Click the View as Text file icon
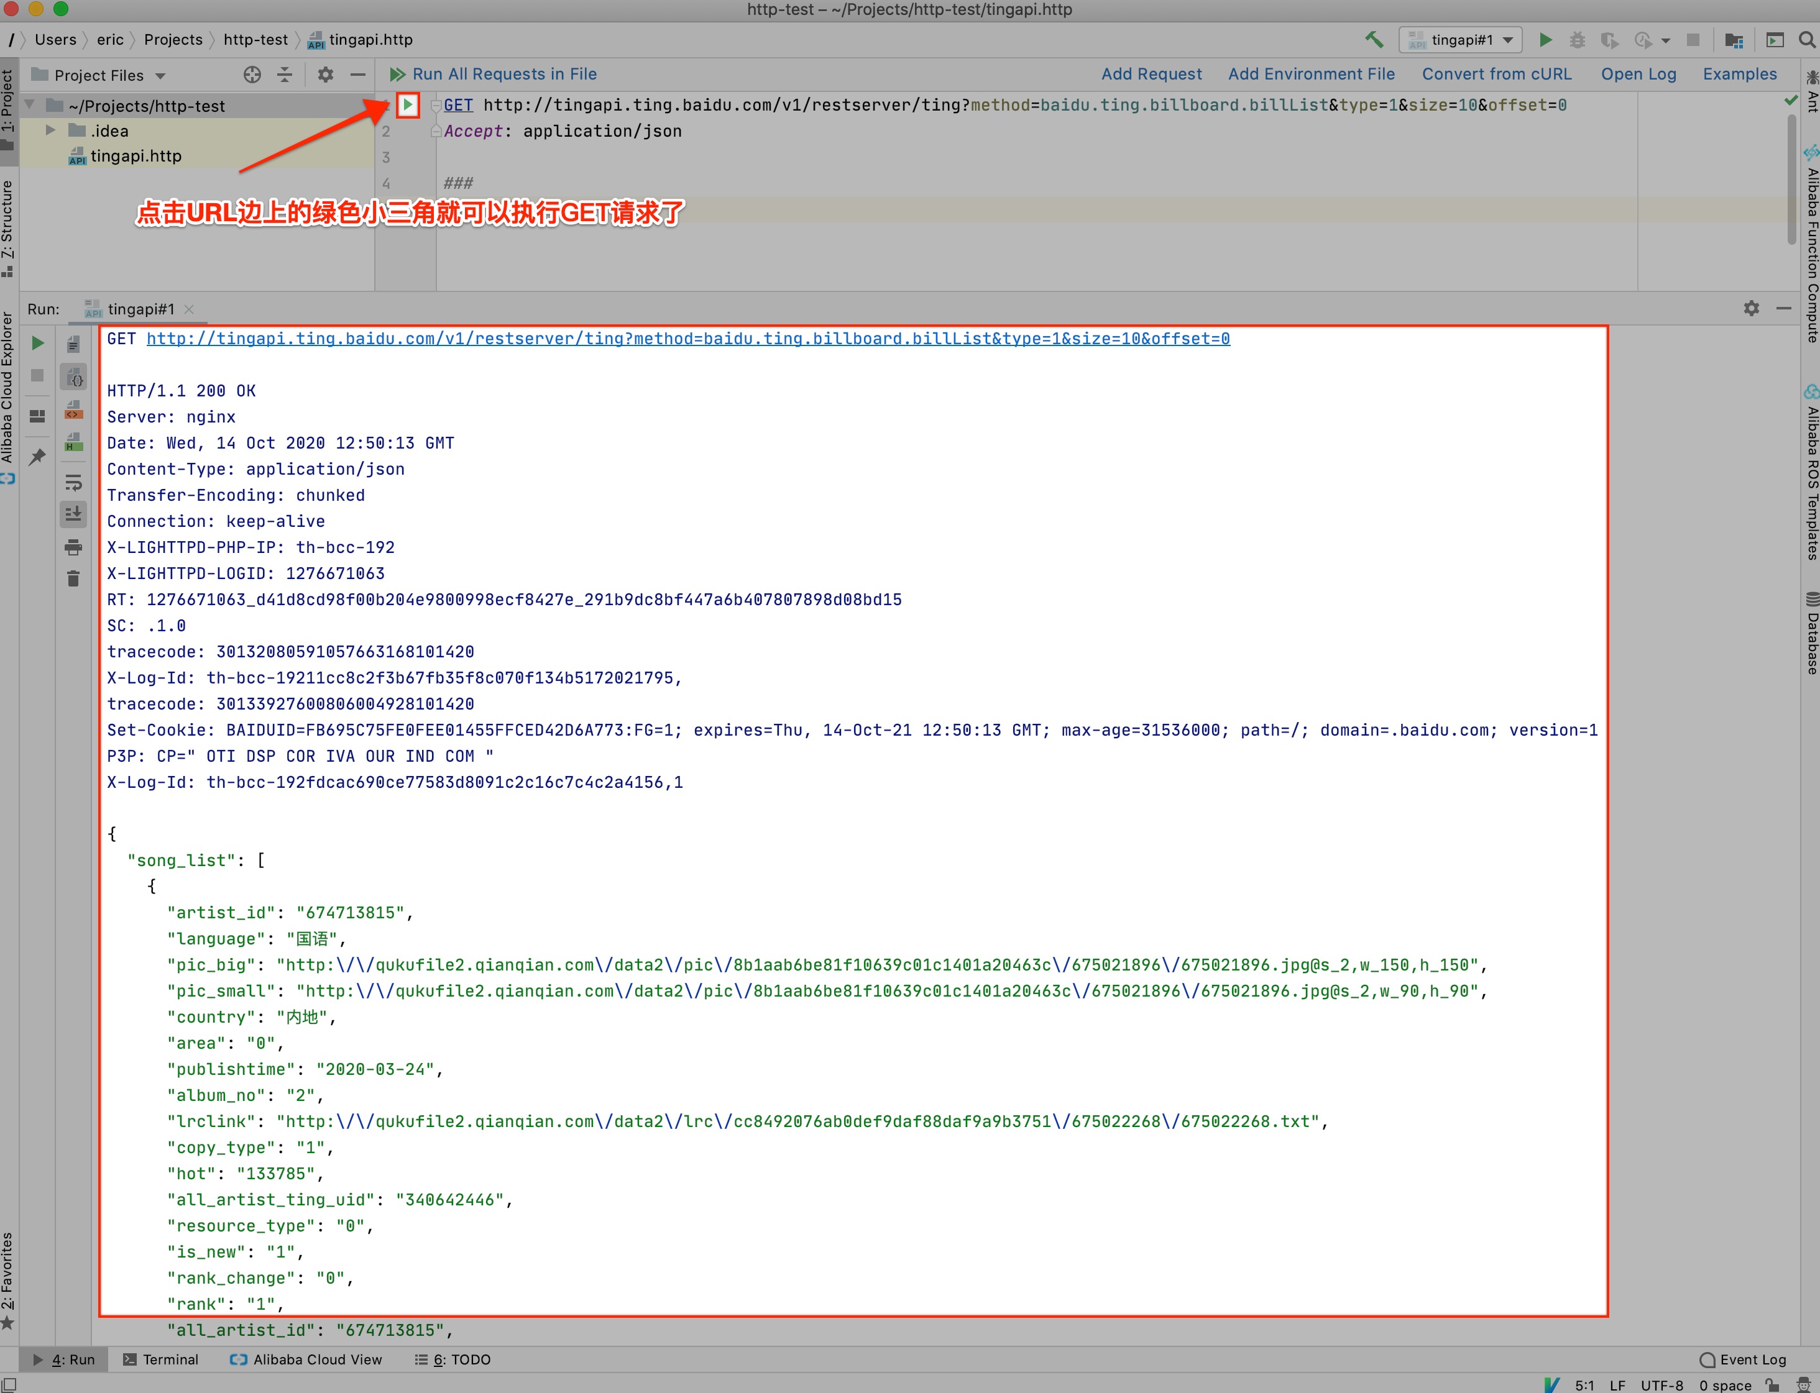This screenshot has height=1393, width=1820. pyautogui.click(x=74, y=344)
